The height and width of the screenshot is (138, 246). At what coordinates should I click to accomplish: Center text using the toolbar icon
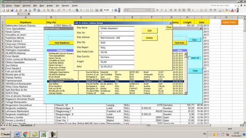(x=175, y=10)
